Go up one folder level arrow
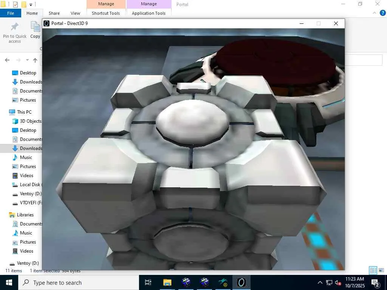Image resolution: width=387 pixels, height=290 pixels. tap(35, 60)
